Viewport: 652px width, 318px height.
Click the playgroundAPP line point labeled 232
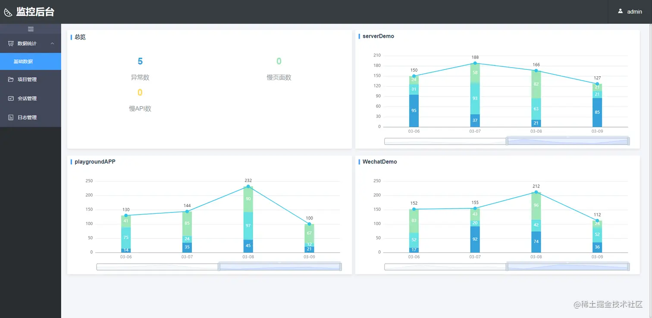click(248, 187)
